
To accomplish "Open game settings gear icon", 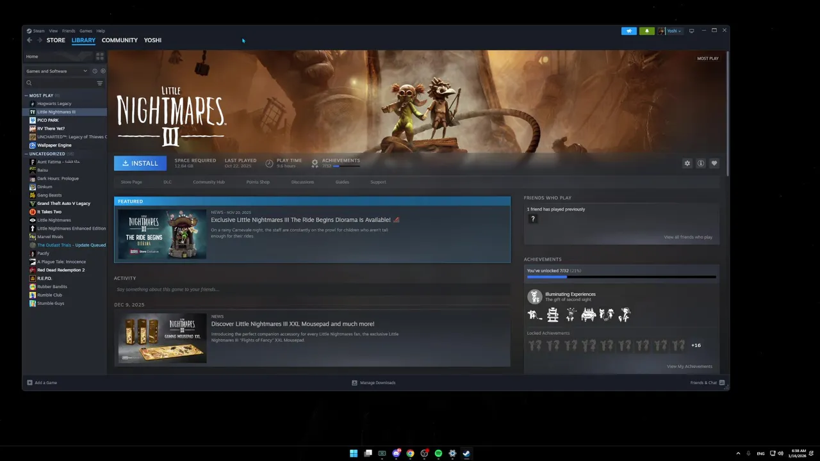I will tap(687, 163).
